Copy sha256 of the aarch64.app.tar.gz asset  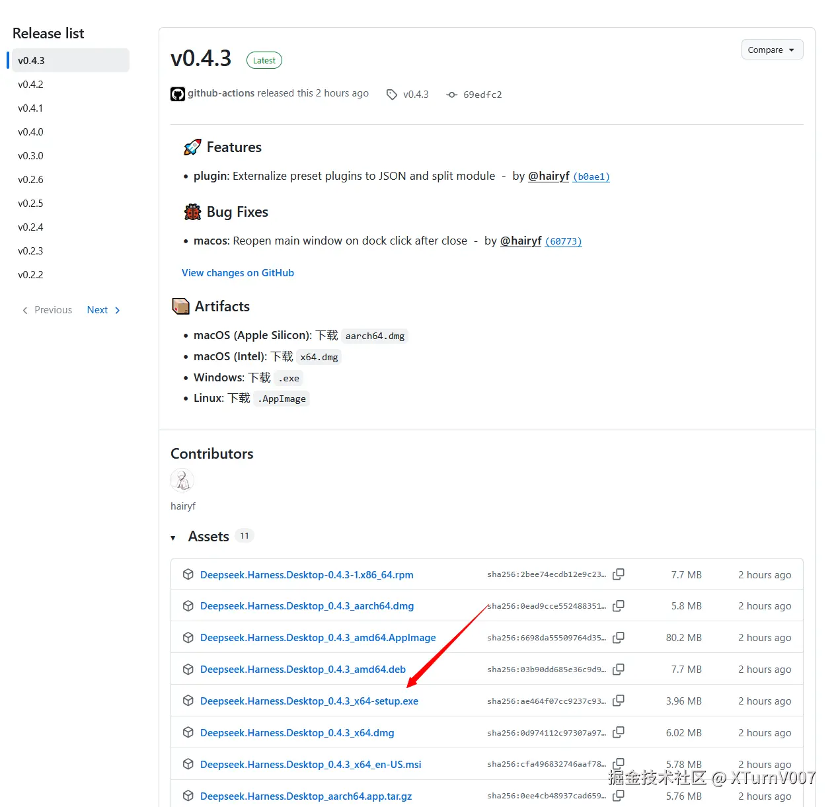coord(619,796)
